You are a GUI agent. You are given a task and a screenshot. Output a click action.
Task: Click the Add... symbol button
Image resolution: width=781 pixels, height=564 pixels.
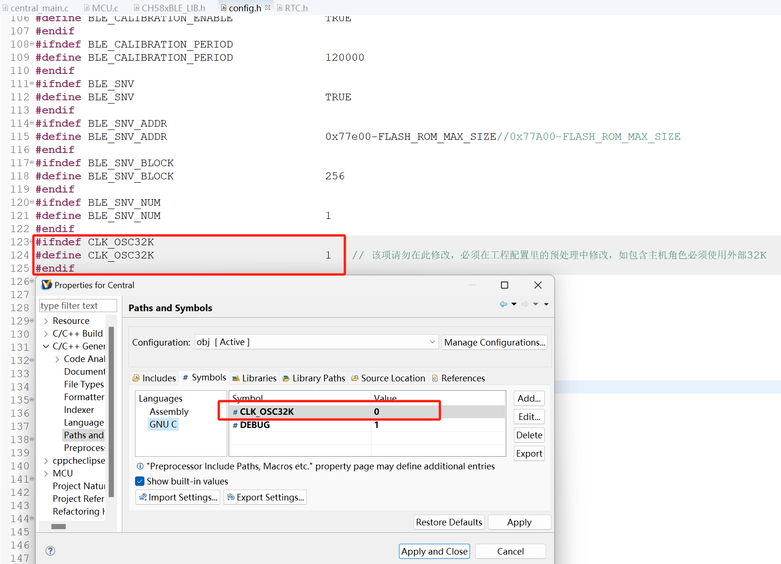529,398
